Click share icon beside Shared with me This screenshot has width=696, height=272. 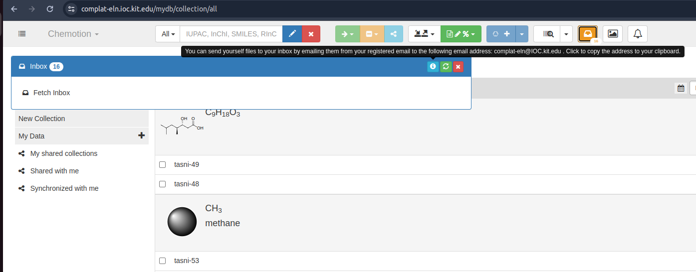[x=21, y=171]
